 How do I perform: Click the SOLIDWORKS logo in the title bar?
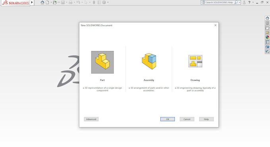click(x=15, y=3)
